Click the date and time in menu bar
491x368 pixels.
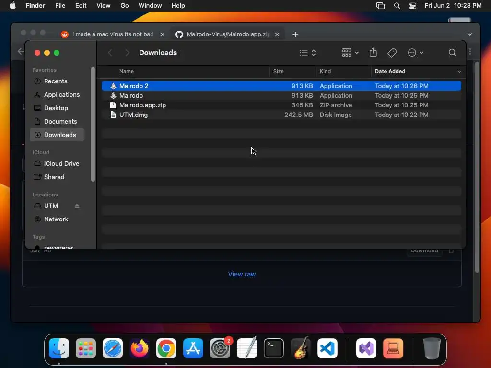[x=453, y=6]
